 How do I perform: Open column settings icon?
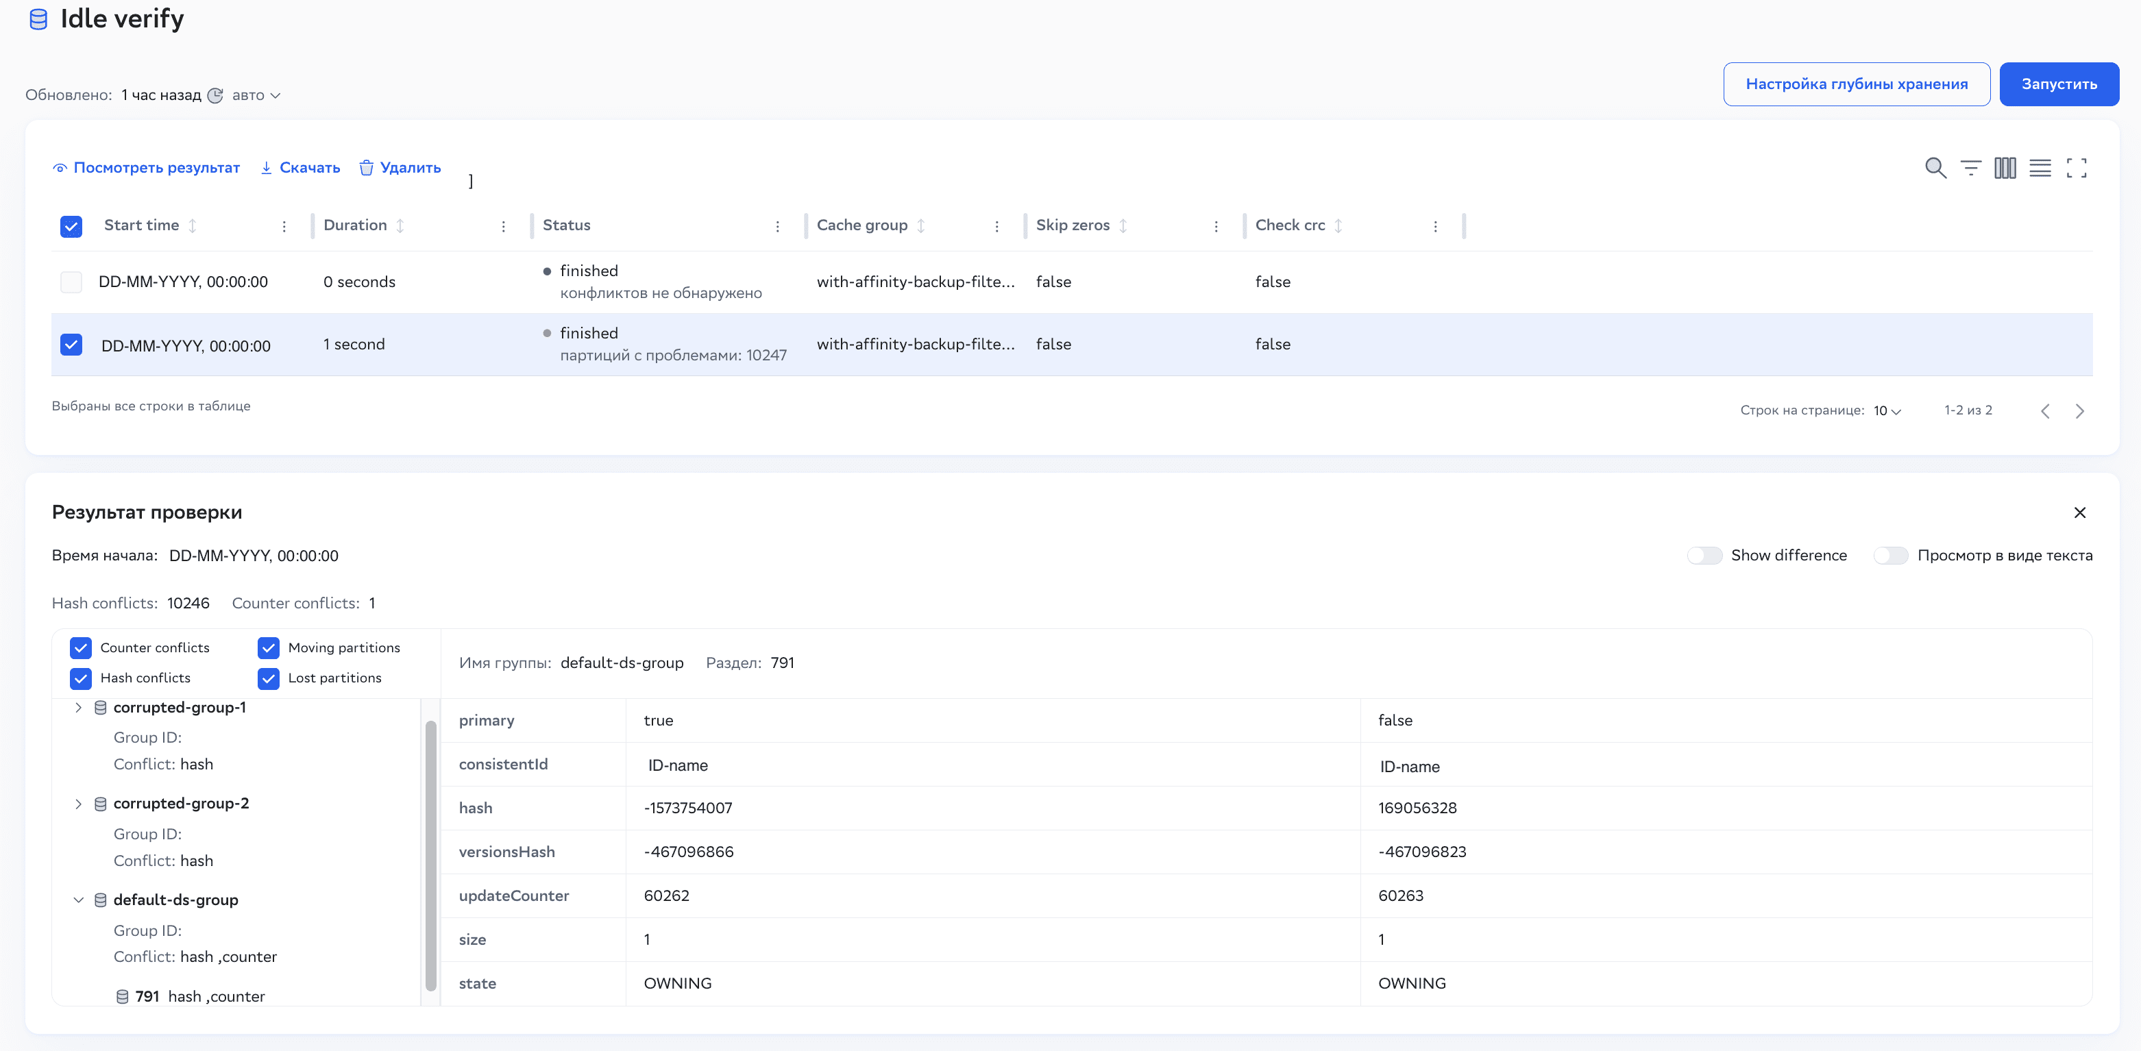2005,168
